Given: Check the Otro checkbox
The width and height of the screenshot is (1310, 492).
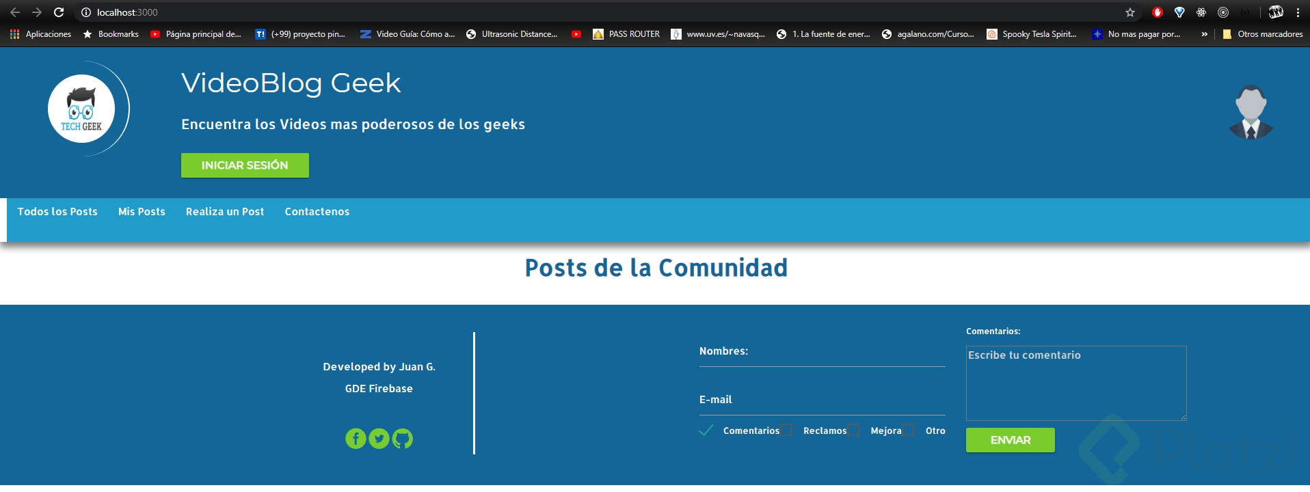Looking at the screenshot, I should click(908, 430).
